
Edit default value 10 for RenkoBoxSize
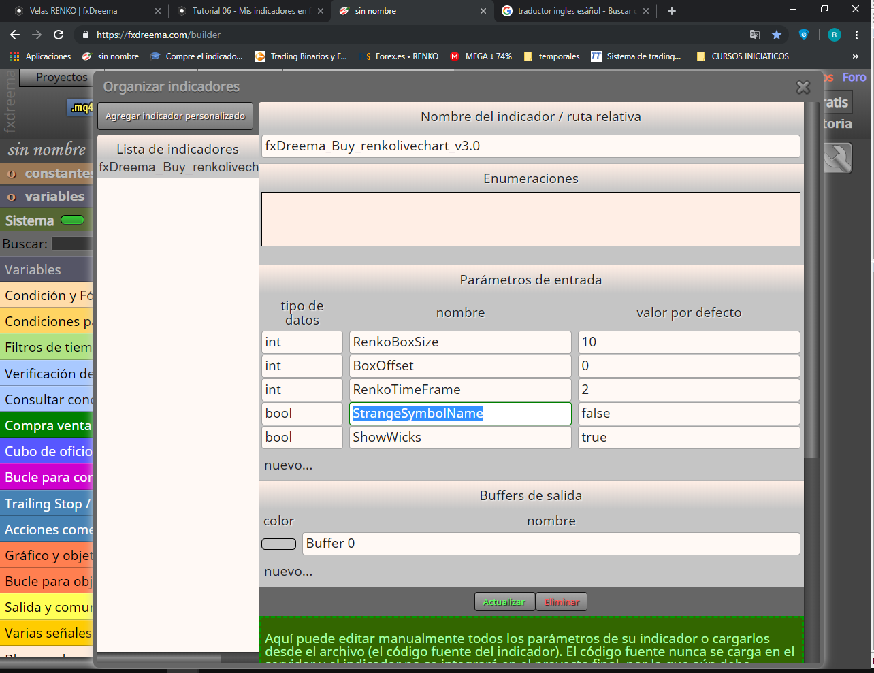point(689,342)
